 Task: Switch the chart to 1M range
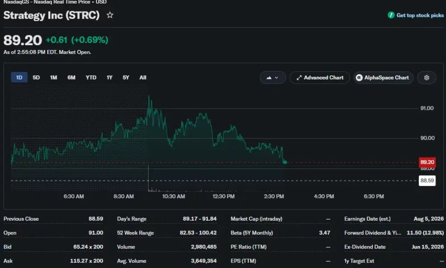point(54,77)
